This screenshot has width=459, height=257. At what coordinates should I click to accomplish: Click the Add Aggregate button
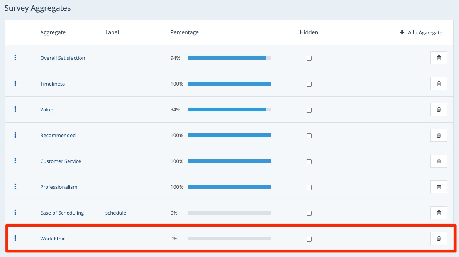click(421, 32)
